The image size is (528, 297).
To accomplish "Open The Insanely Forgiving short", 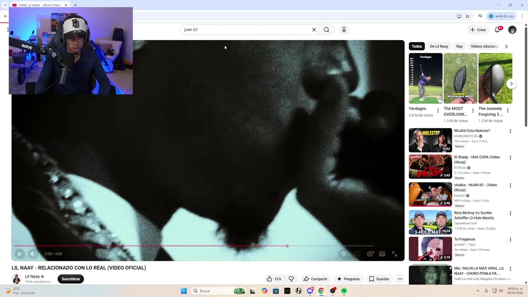I will coord(495,78).
